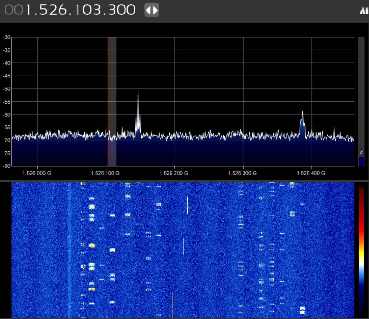This screenshot has width=369, height=319.
Task: Click the -65 dB scale label
Action: pyautogui.click(x=6, y=127)
